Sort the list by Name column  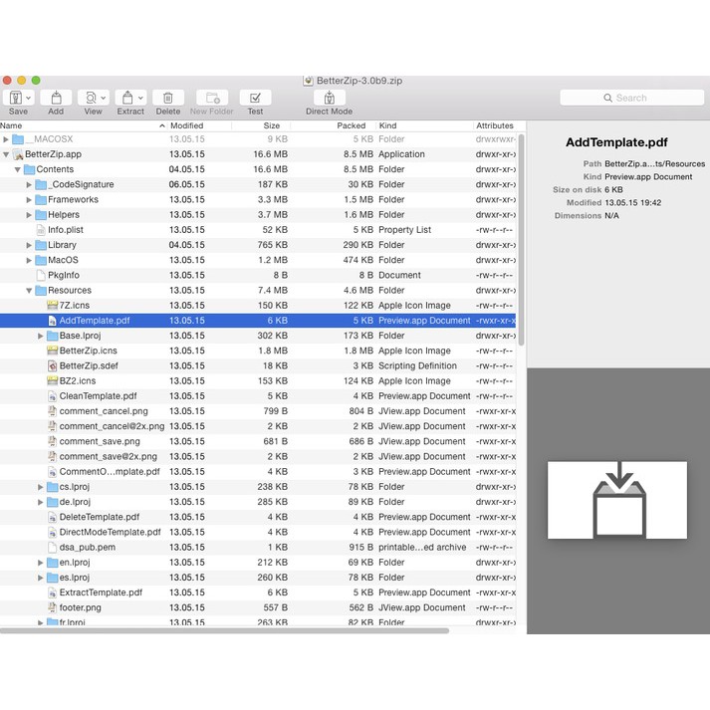(x=80, y=126)
